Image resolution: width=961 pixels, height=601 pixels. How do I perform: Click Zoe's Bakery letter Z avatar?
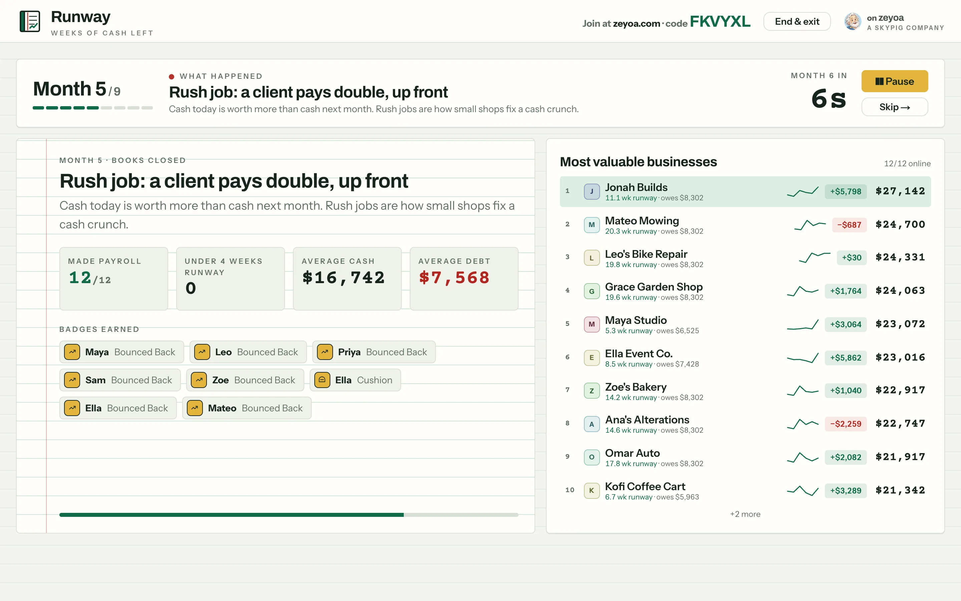point(591,391)
